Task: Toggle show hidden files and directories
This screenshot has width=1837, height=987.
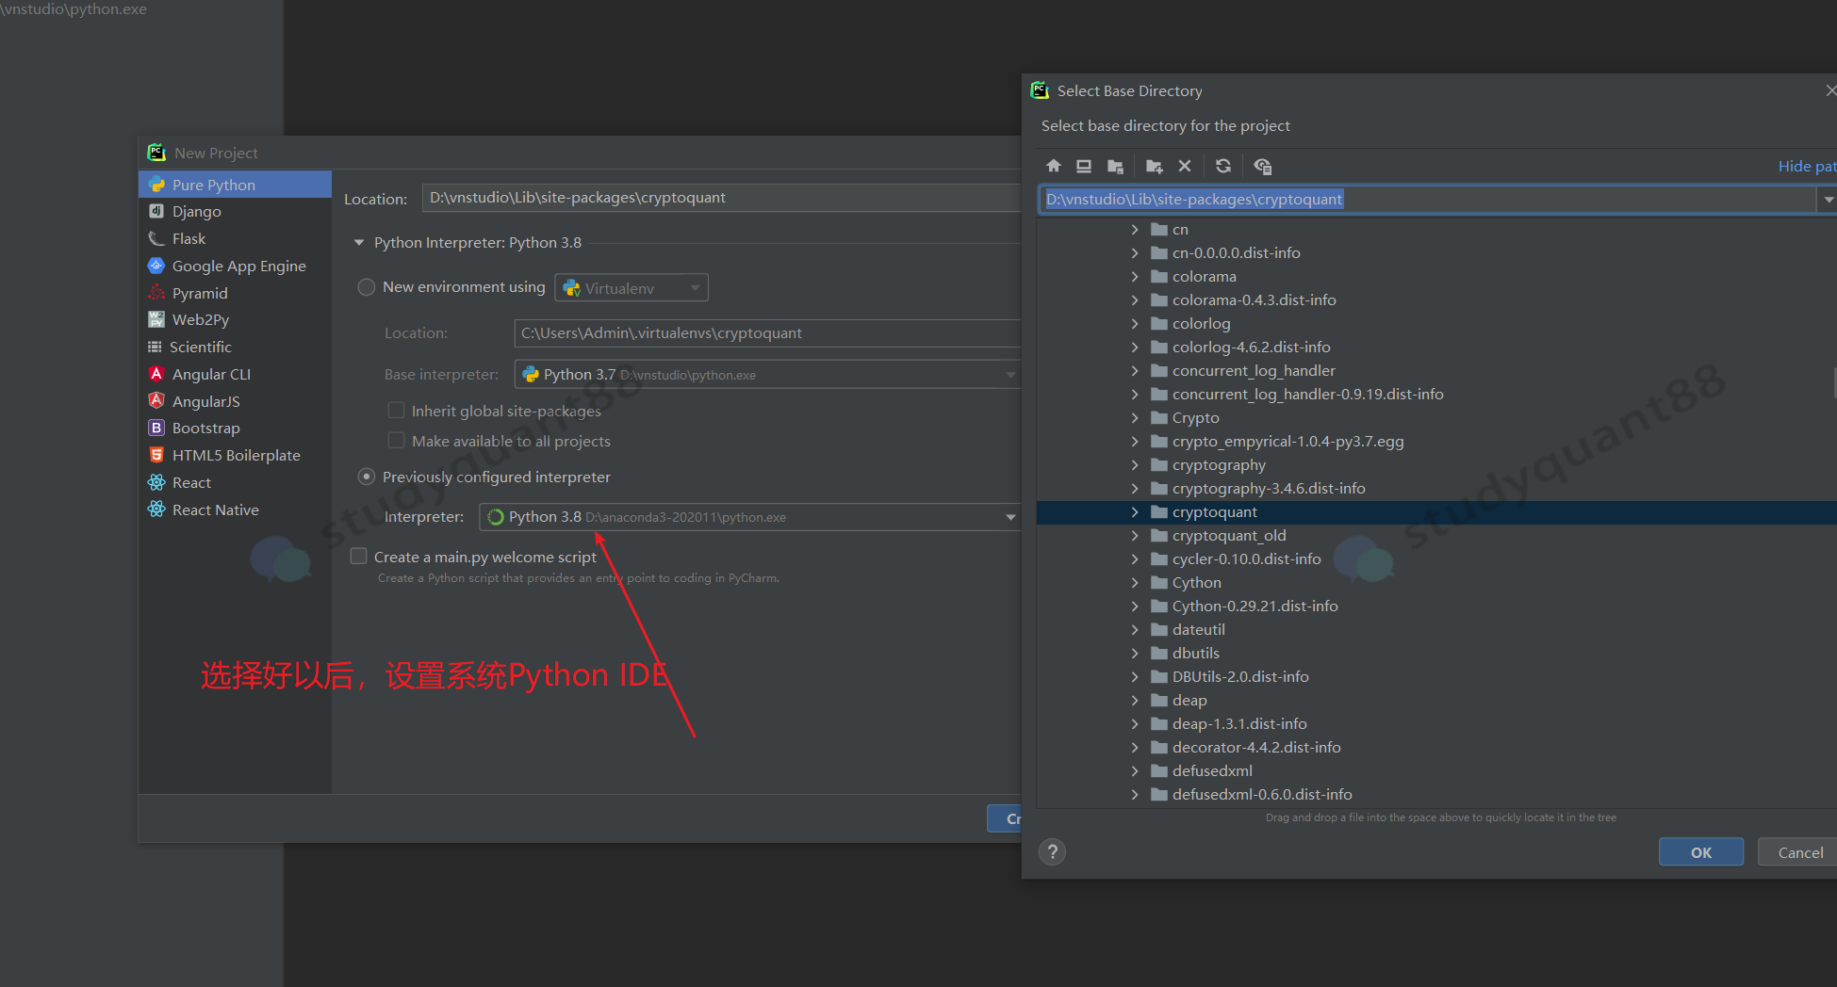Action: [x=1263, y=166]
